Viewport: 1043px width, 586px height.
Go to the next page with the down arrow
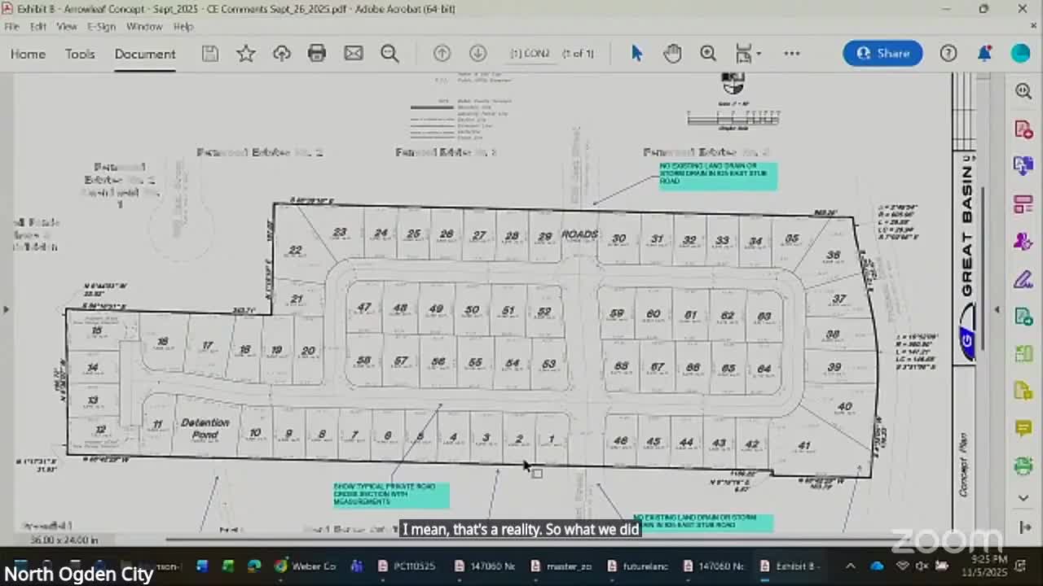[477, 53]
